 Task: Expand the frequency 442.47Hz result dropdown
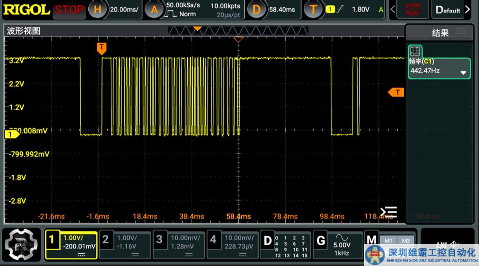pos(463,72)
